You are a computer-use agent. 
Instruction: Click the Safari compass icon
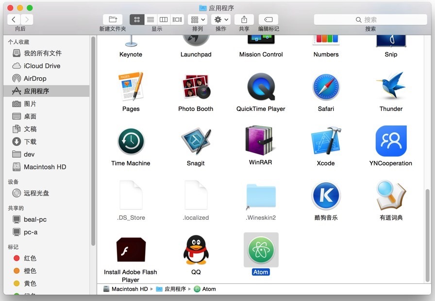click(x=326, y=87)
